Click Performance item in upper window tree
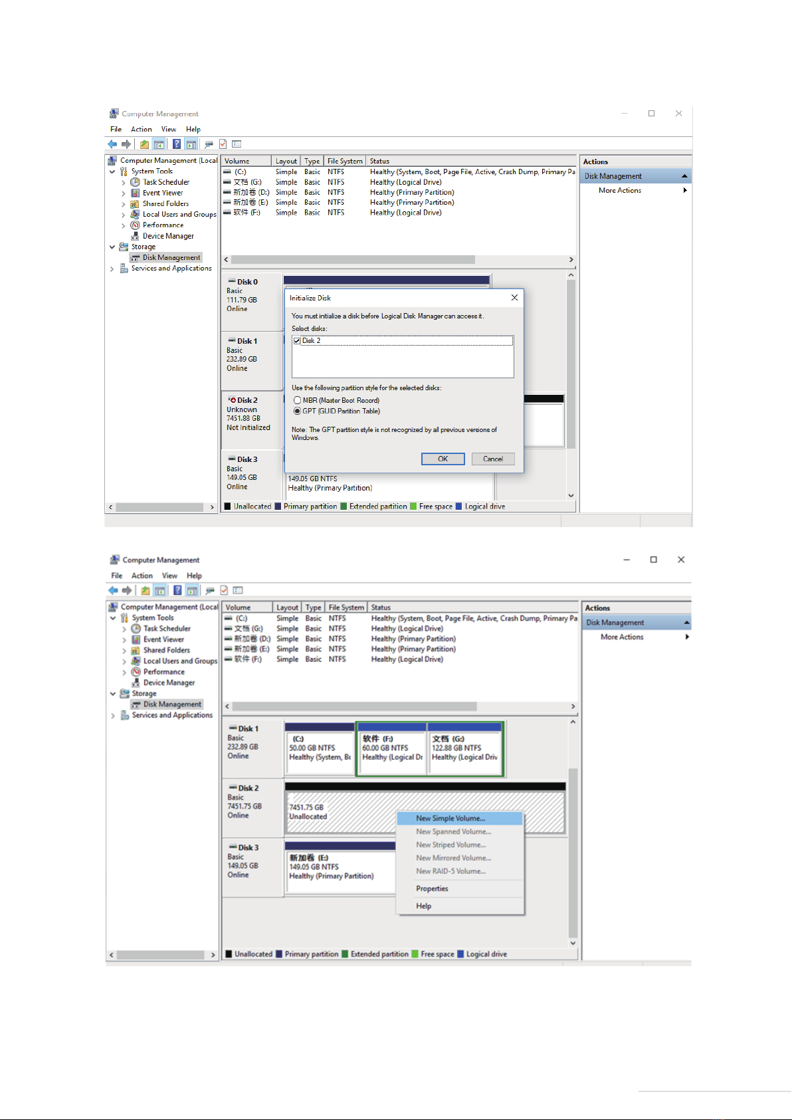The image size is (792, 1120). tap(163, 225)
